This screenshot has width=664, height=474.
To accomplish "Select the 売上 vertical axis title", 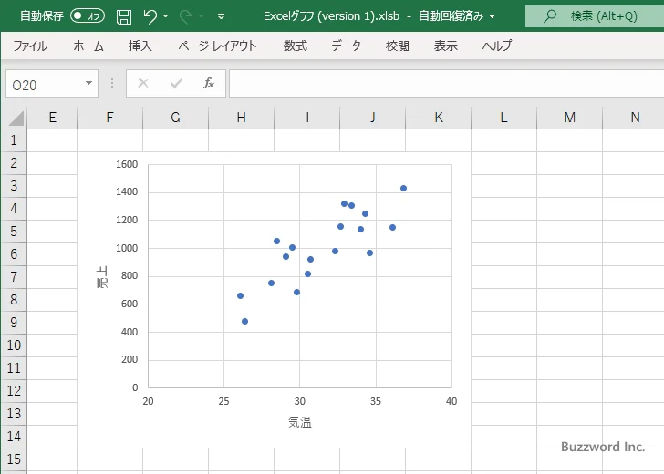I will click(x=102, y=277).
